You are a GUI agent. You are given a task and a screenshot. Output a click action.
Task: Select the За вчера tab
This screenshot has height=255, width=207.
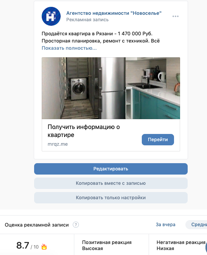[x=166, y=225]
